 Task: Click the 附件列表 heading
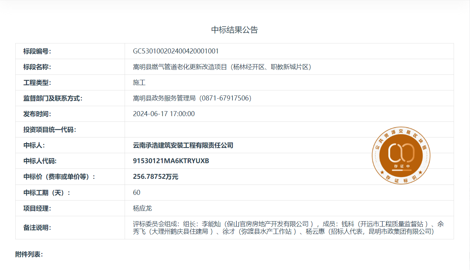click(x=29, y=254)
